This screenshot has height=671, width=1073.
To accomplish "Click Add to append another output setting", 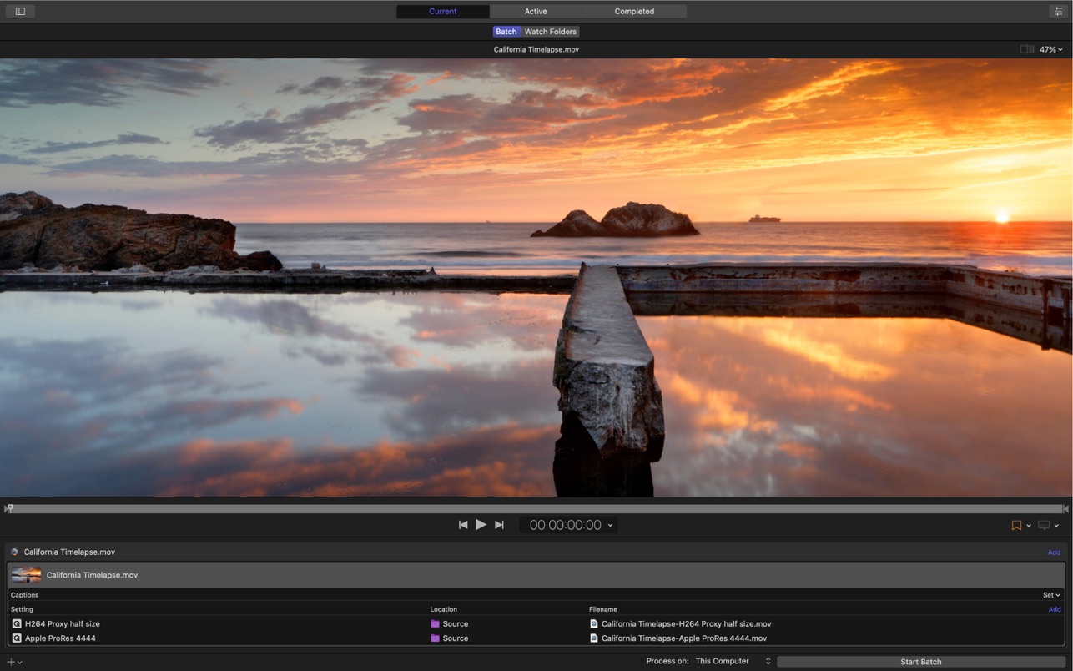I will click(x=1054, y=609).
